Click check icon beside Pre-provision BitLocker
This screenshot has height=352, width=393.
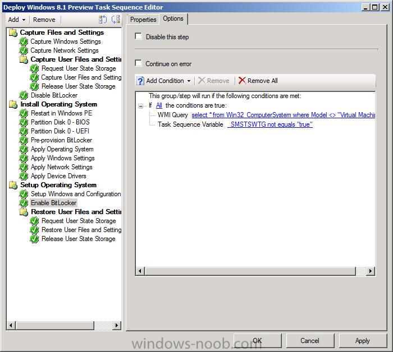click(24, 140)
